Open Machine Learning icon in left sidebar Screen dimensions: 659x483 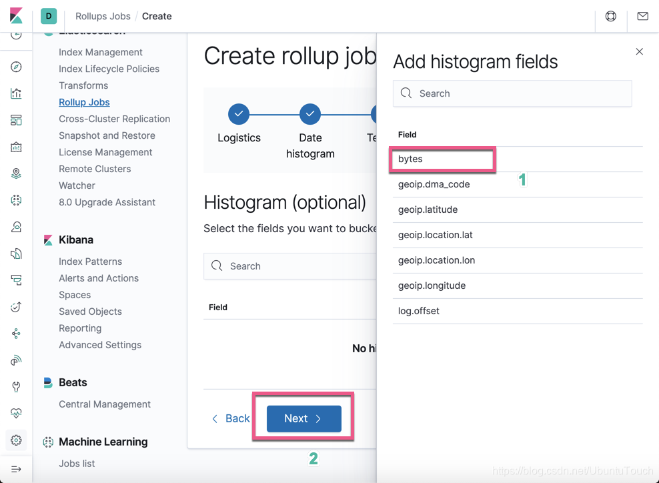tap(16, 200)
